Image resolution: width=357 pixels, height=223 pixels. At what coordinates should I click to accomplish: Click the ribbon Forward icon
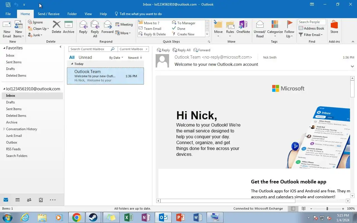click(x=107, y=27)
